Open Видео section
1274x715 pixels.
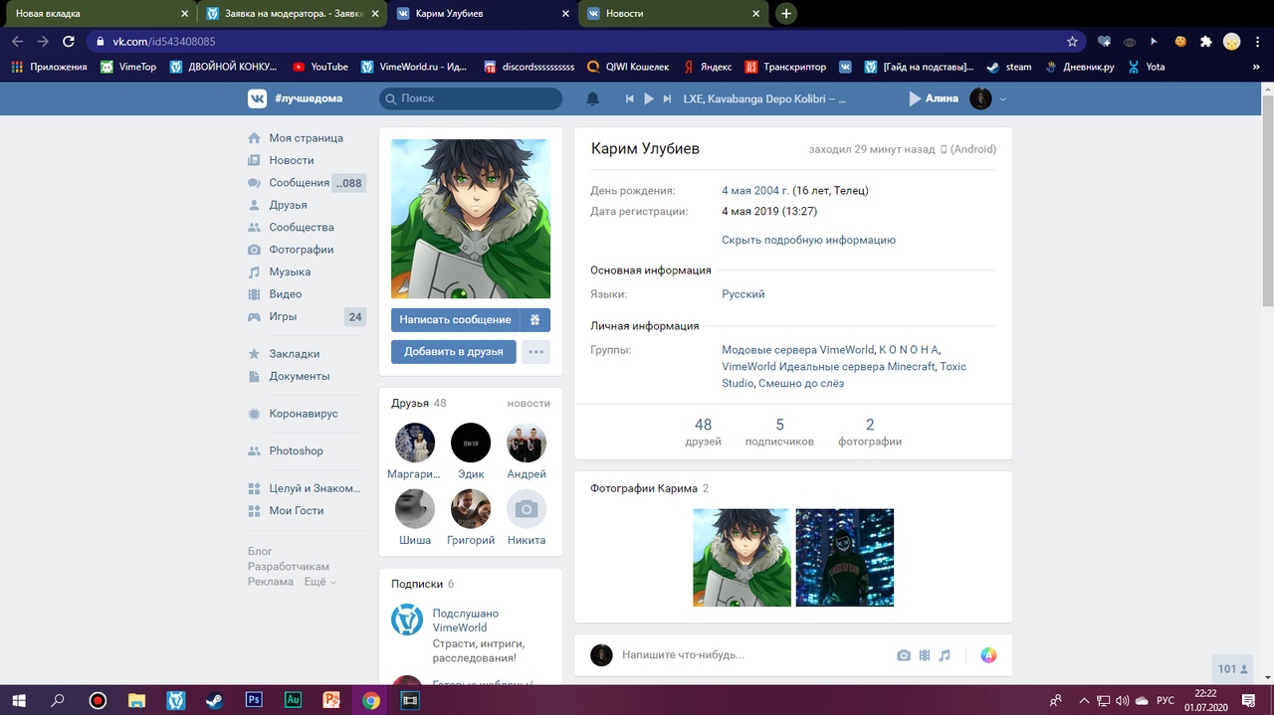285,294
